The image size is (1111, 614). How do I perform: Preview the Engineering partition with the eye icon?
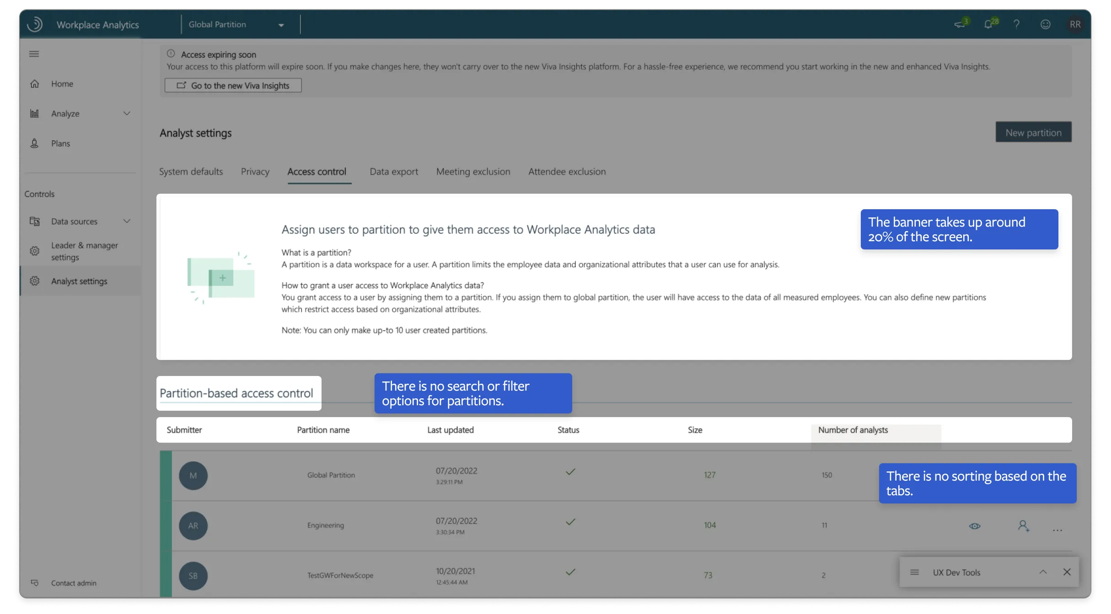[x=974, y=526]
